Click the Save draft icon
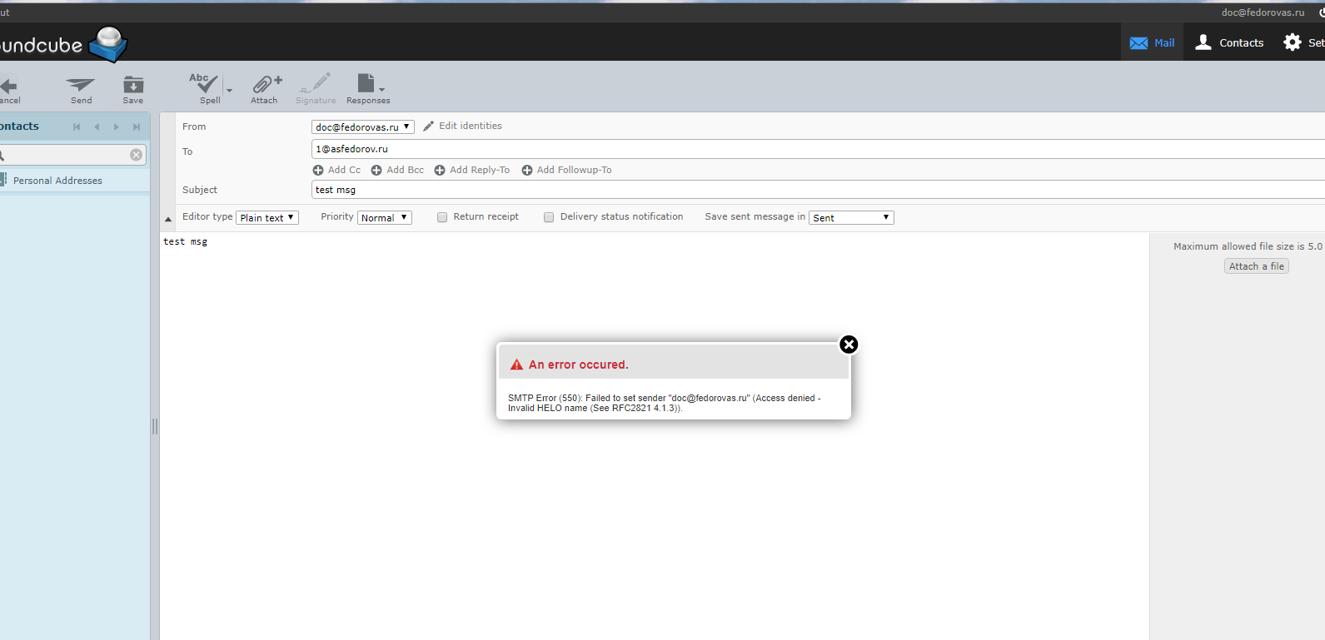 point(133,86)
